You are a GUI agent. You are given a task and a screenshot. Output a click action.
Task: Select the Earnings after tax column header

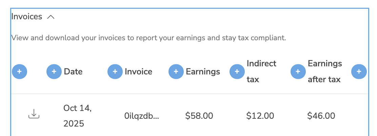point(325,71)
